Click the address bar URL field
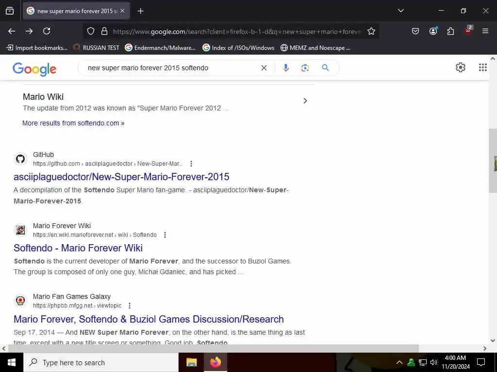 [236, 31]
